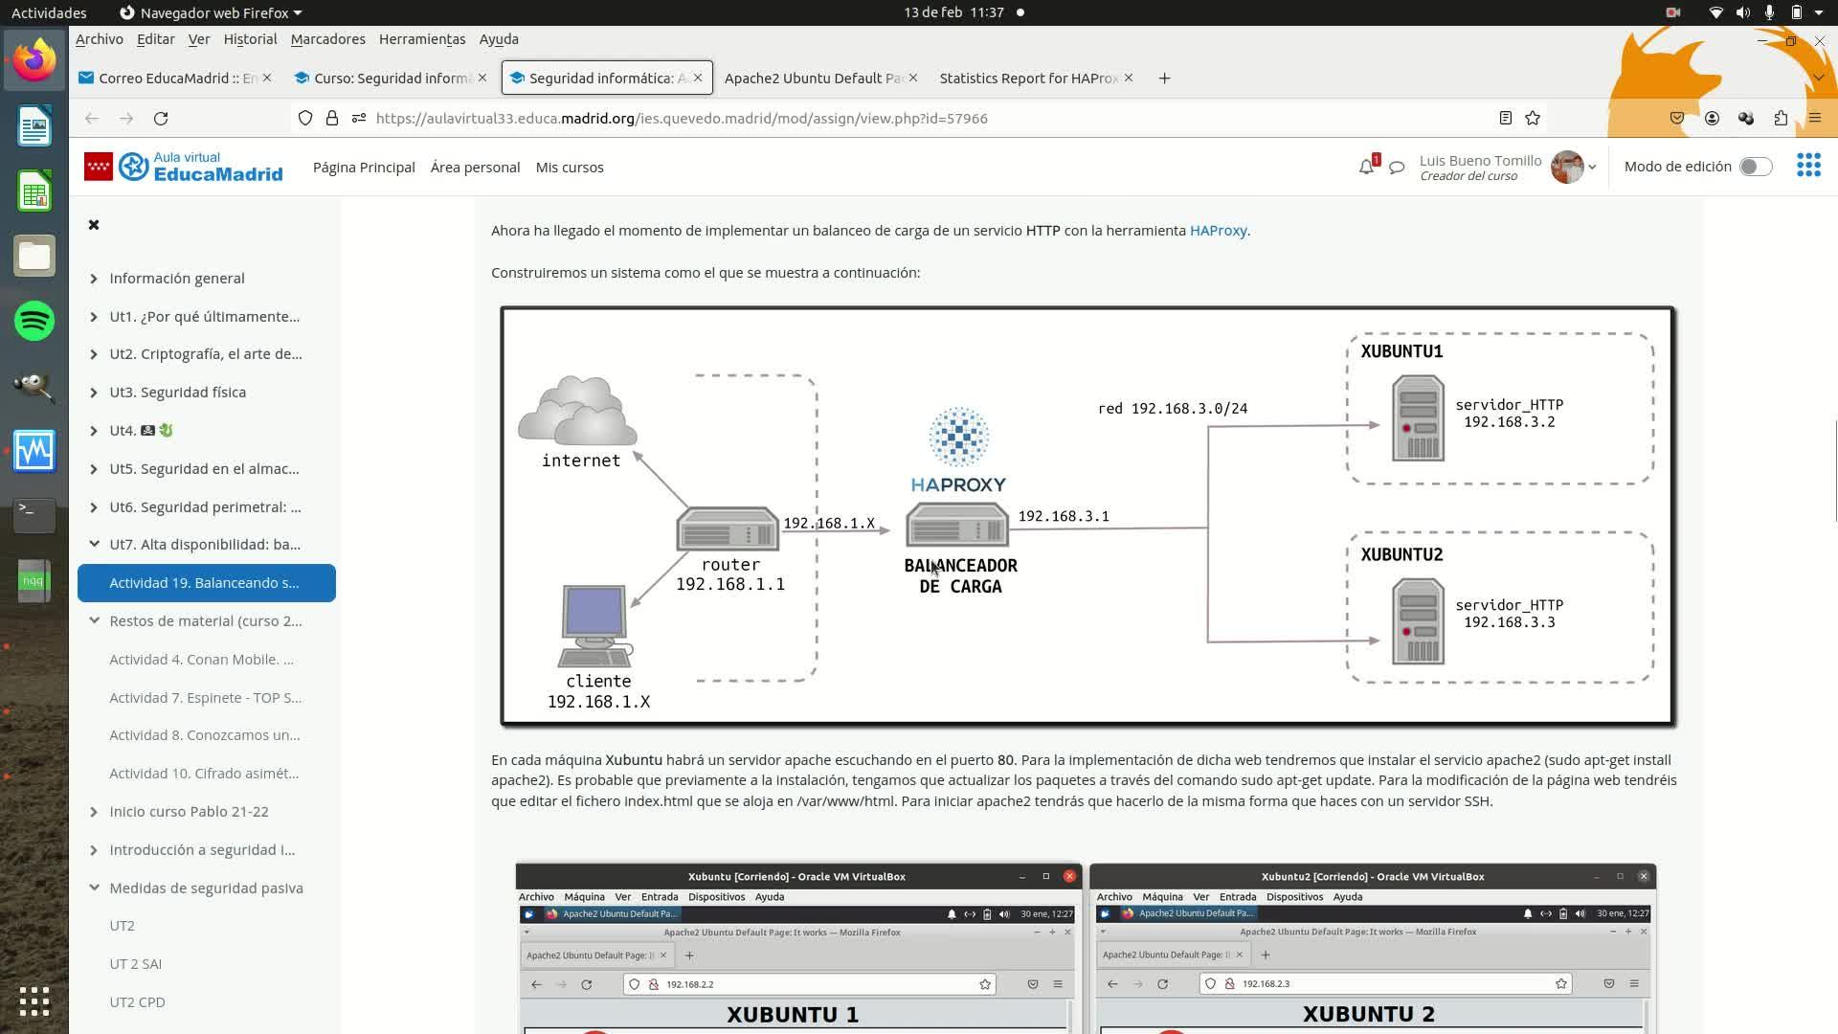
Task: Follow the HAProxy link in text
Action: 1218,231
